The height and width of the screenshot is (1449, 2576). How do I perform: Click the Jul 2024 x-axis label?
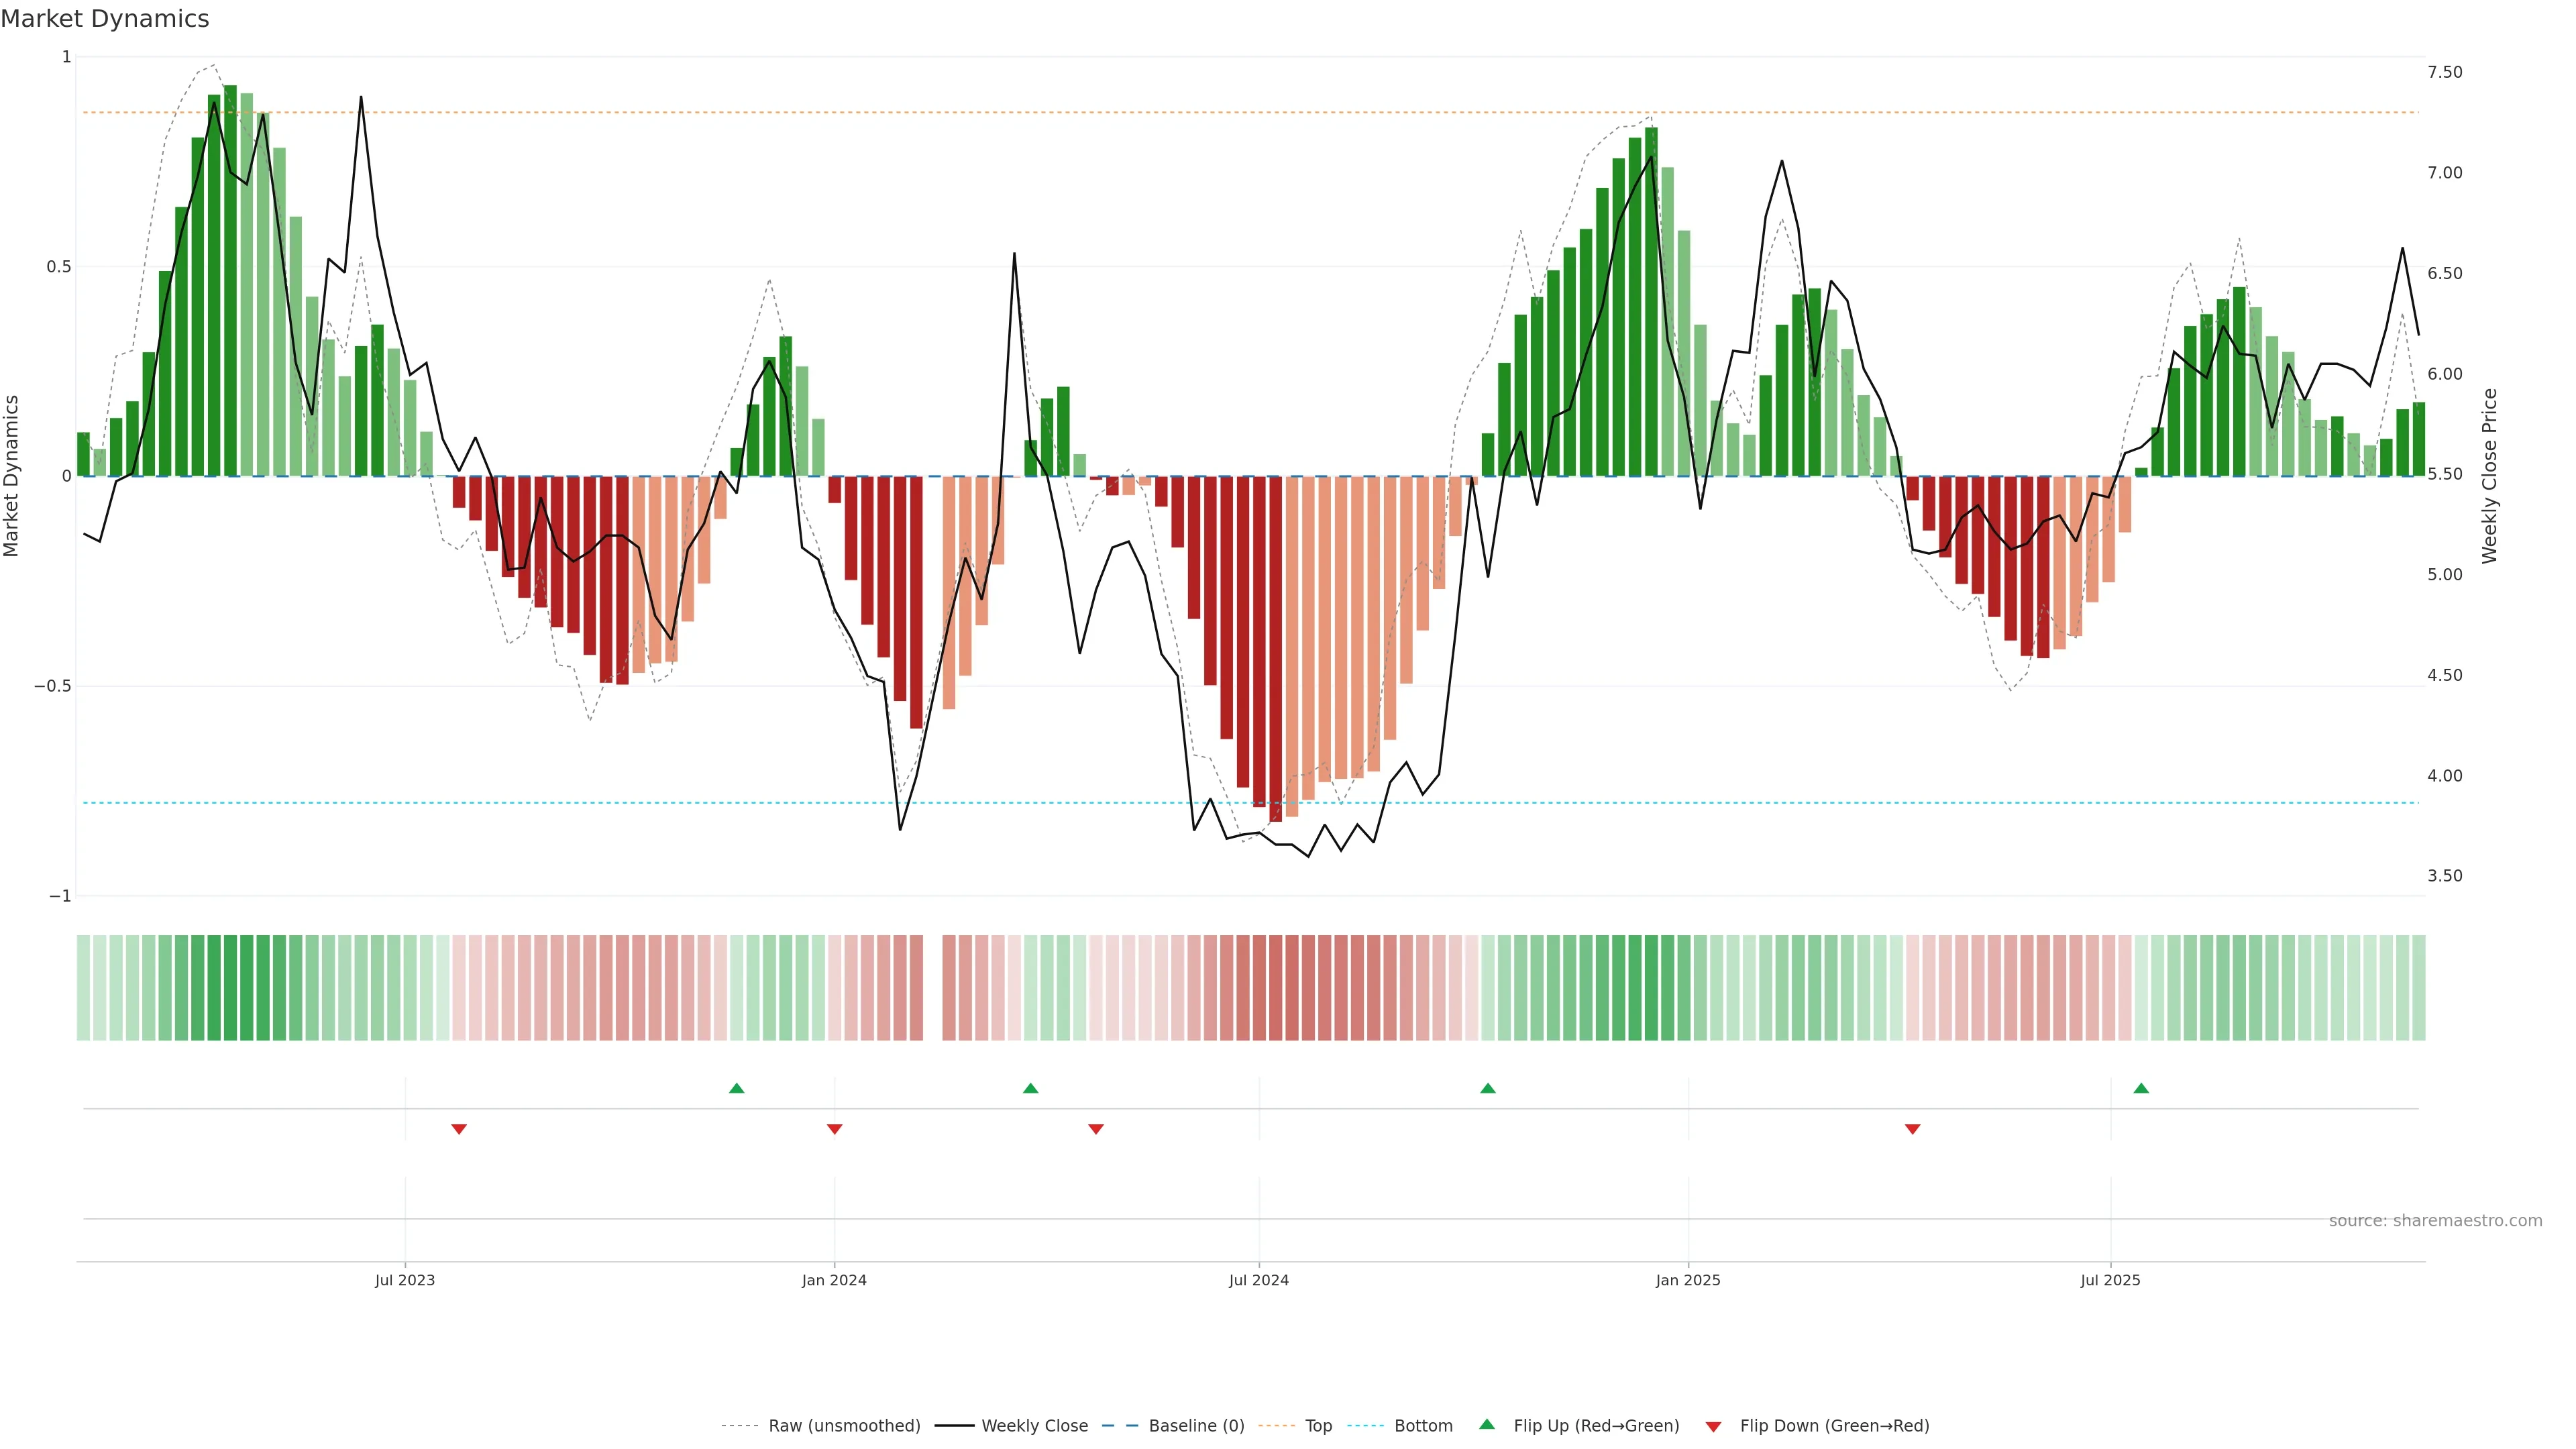pyautogui.click(x=1259, y=1280)
